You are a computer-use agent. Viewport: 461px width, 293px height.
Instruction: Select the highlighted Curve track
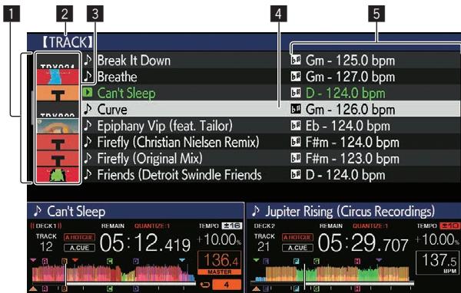(270, 109)
